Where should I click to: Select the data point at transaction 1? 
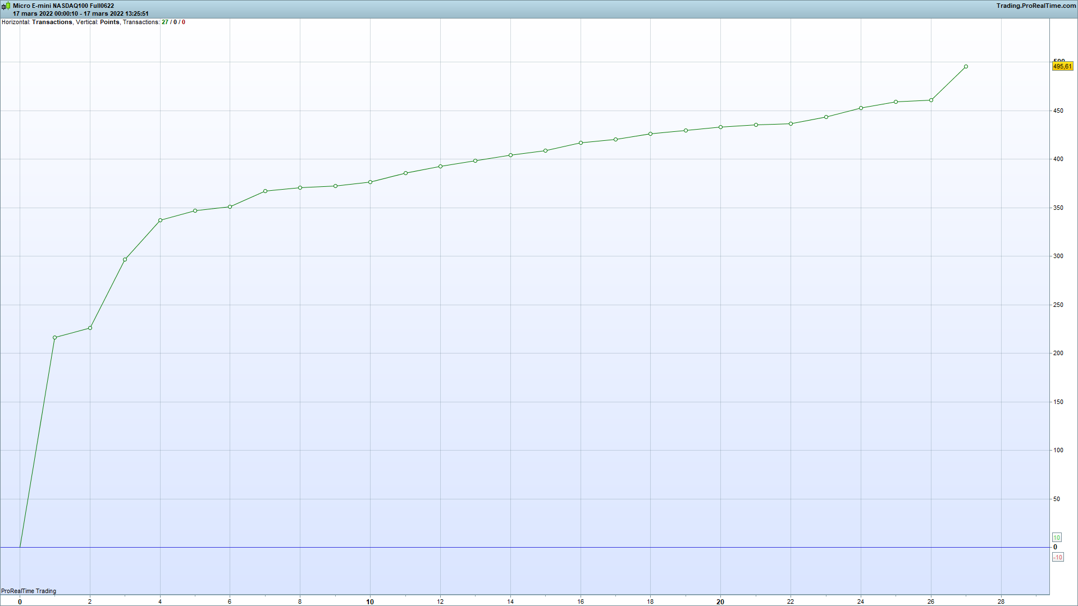[55, 338]
